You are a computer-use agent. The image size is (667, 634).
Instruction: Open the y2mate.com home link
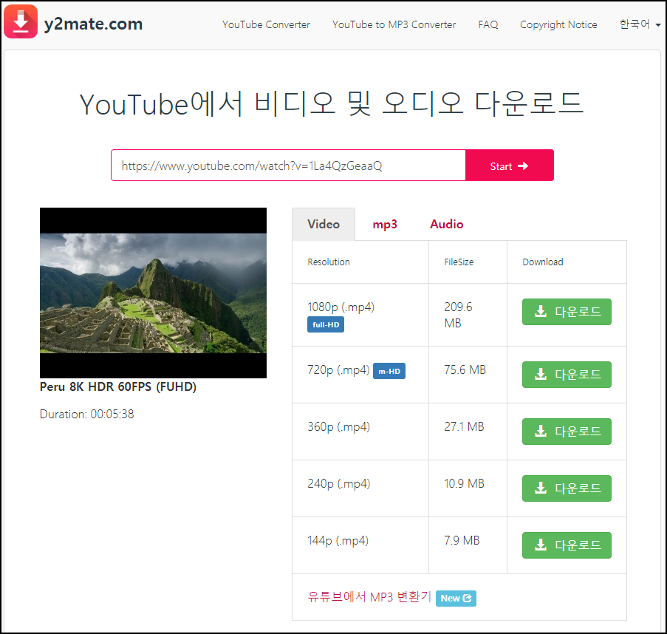coord(93,24)
